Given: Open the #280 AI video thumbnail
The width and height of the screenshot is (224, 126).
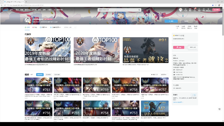Looking at the screenshot, I should click(x=155, y=108).
